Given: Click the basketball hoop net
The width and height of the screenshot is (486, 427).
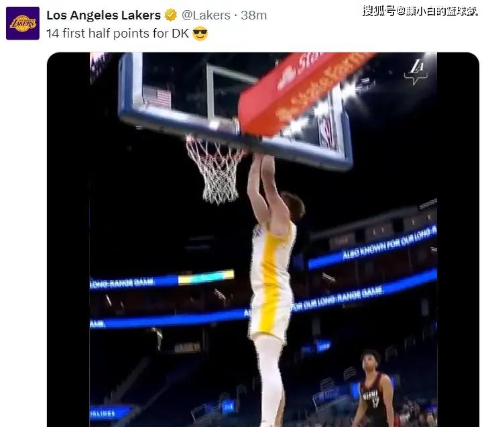Looking at the screenshot, I should (x=215, y=169).
